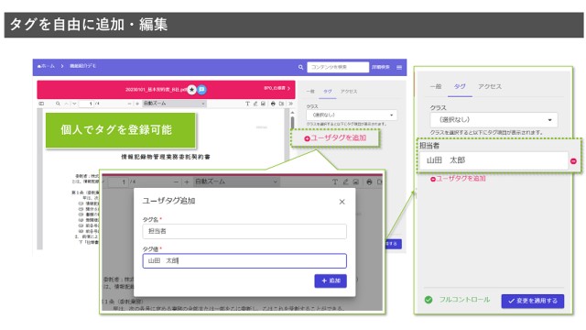
Task: Go to next page with the down arrow in the main viewer
Action: click(74, 104)
